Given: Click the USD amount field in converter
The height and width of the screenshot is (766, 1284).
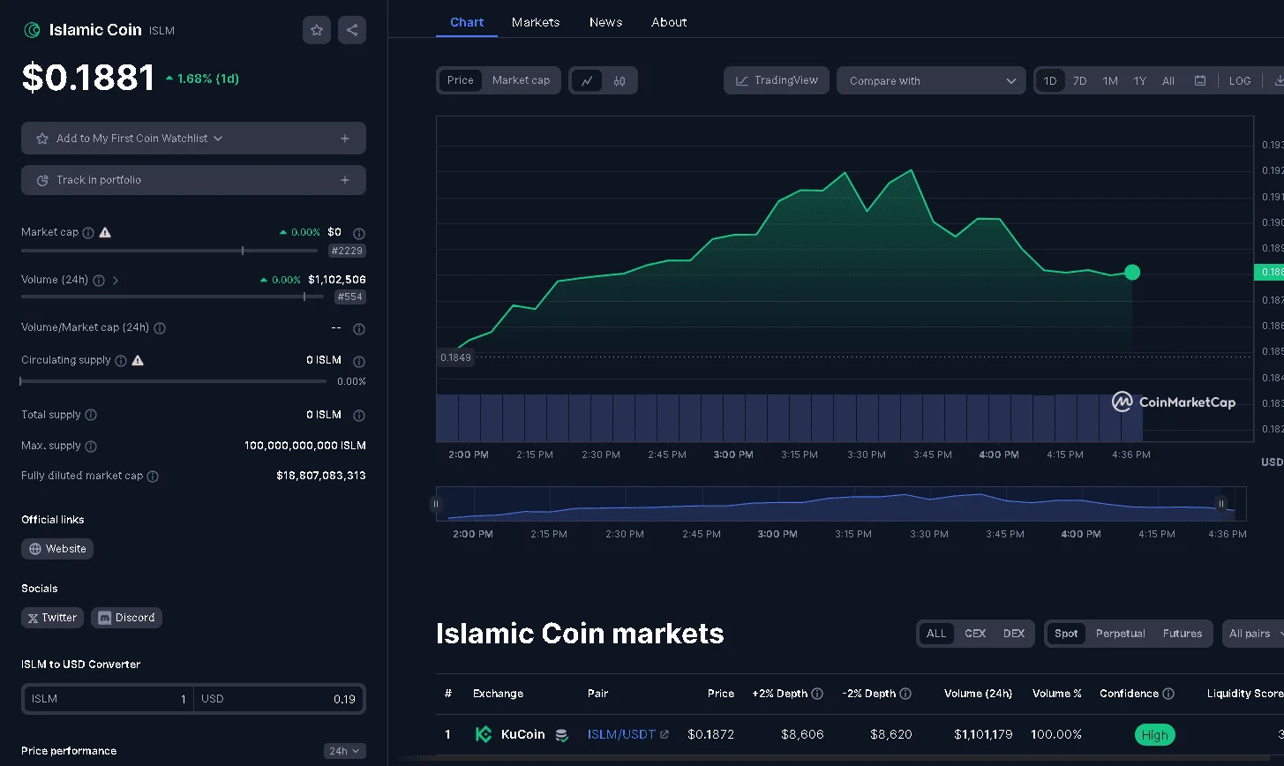Looking at the screenshot, I should pos(279,699).
